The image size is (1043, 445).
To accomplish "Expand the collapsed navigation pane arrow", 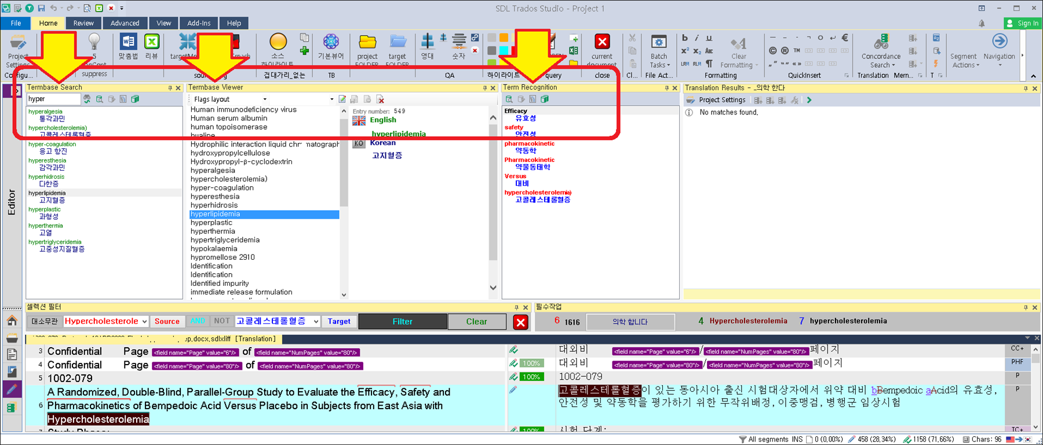I will click(16, 91).
